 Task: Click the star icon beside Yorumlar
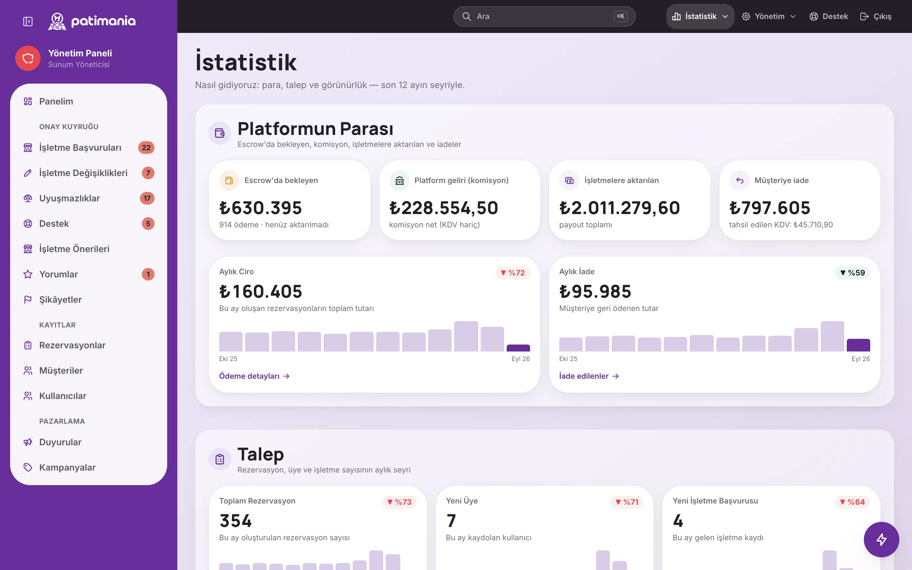[x=28, y=274]
